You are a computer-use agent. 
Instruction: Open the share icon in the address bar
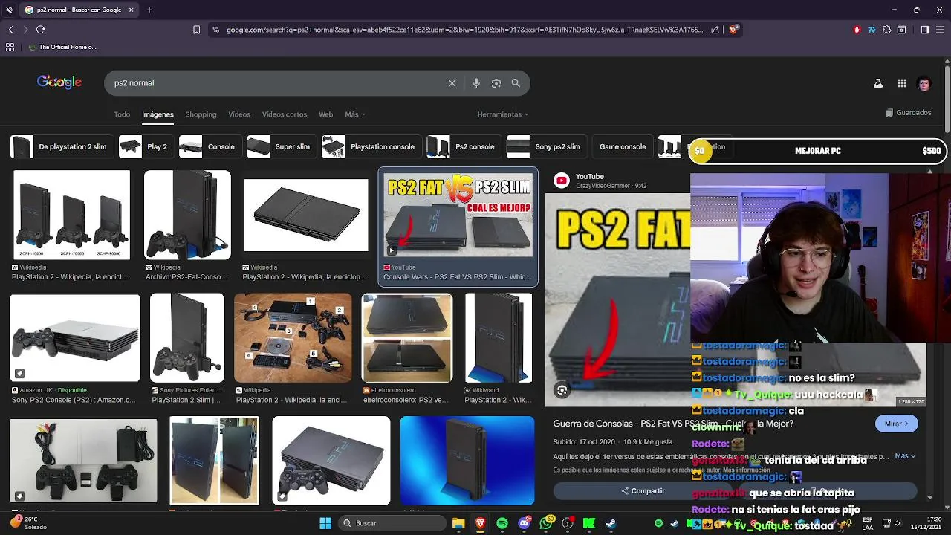[715, 30]
